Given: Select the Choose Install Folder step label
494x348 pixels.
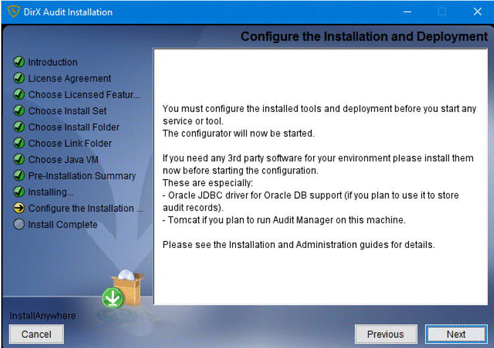Looking at the screenshot, I should pyautogui.click(x=73, y=127).
